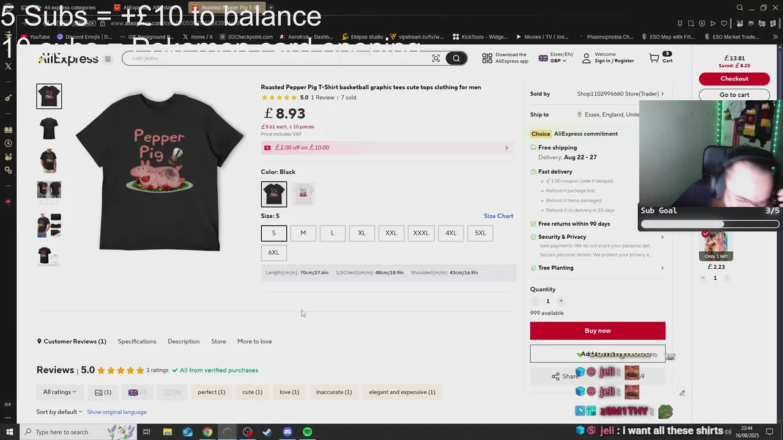Viewport: 783px width, 440px height.
Task: Open the Size Chart link
Action: (499, 216)
